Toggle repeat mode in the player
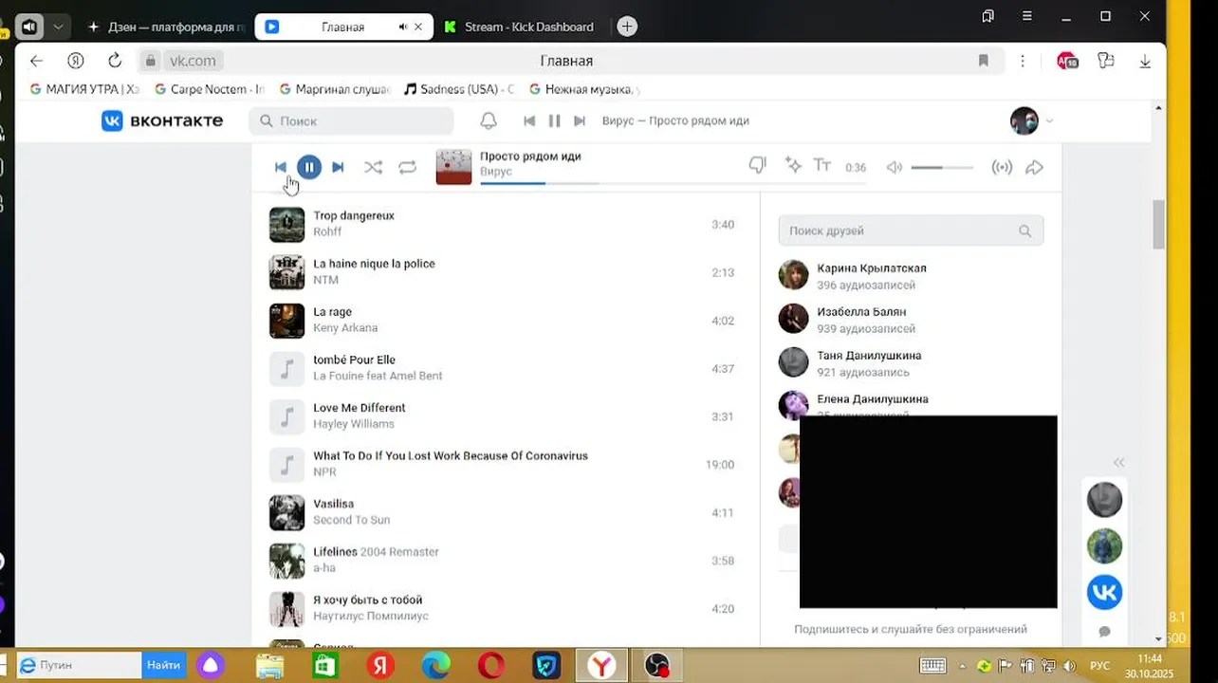This screenshot has width=1218, height=683. [x=407, y=167]
